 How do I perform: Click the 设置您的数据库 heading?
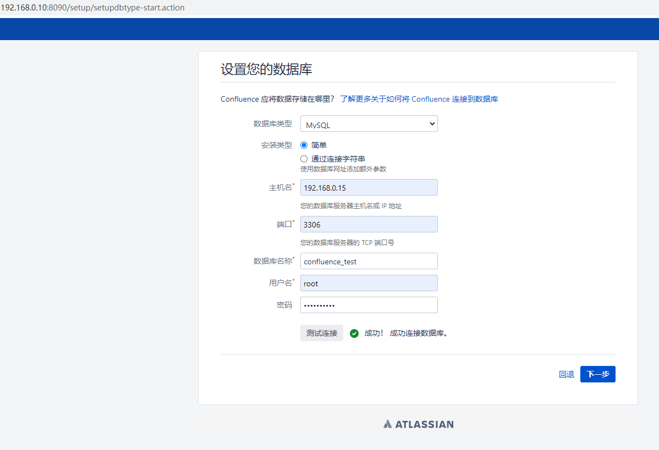[266, 69]
